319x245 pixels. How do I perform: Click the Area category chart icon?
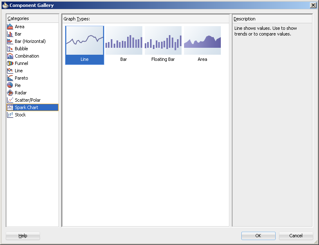(10, 27)
